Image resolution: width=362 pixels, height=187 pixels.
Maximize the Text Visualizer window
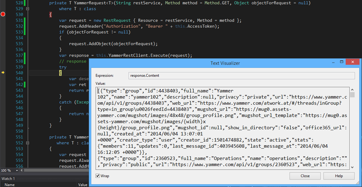click(x=341, y=62)
